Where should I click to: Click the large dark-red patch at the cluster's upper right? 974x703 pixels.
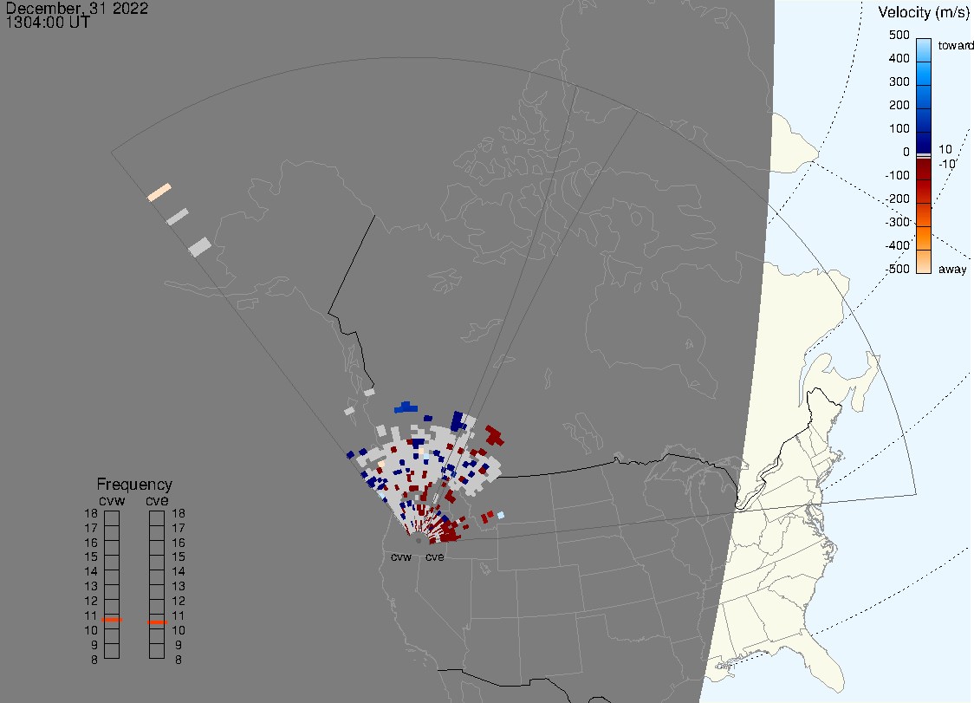pyautogui.click(x=495, y=435)
